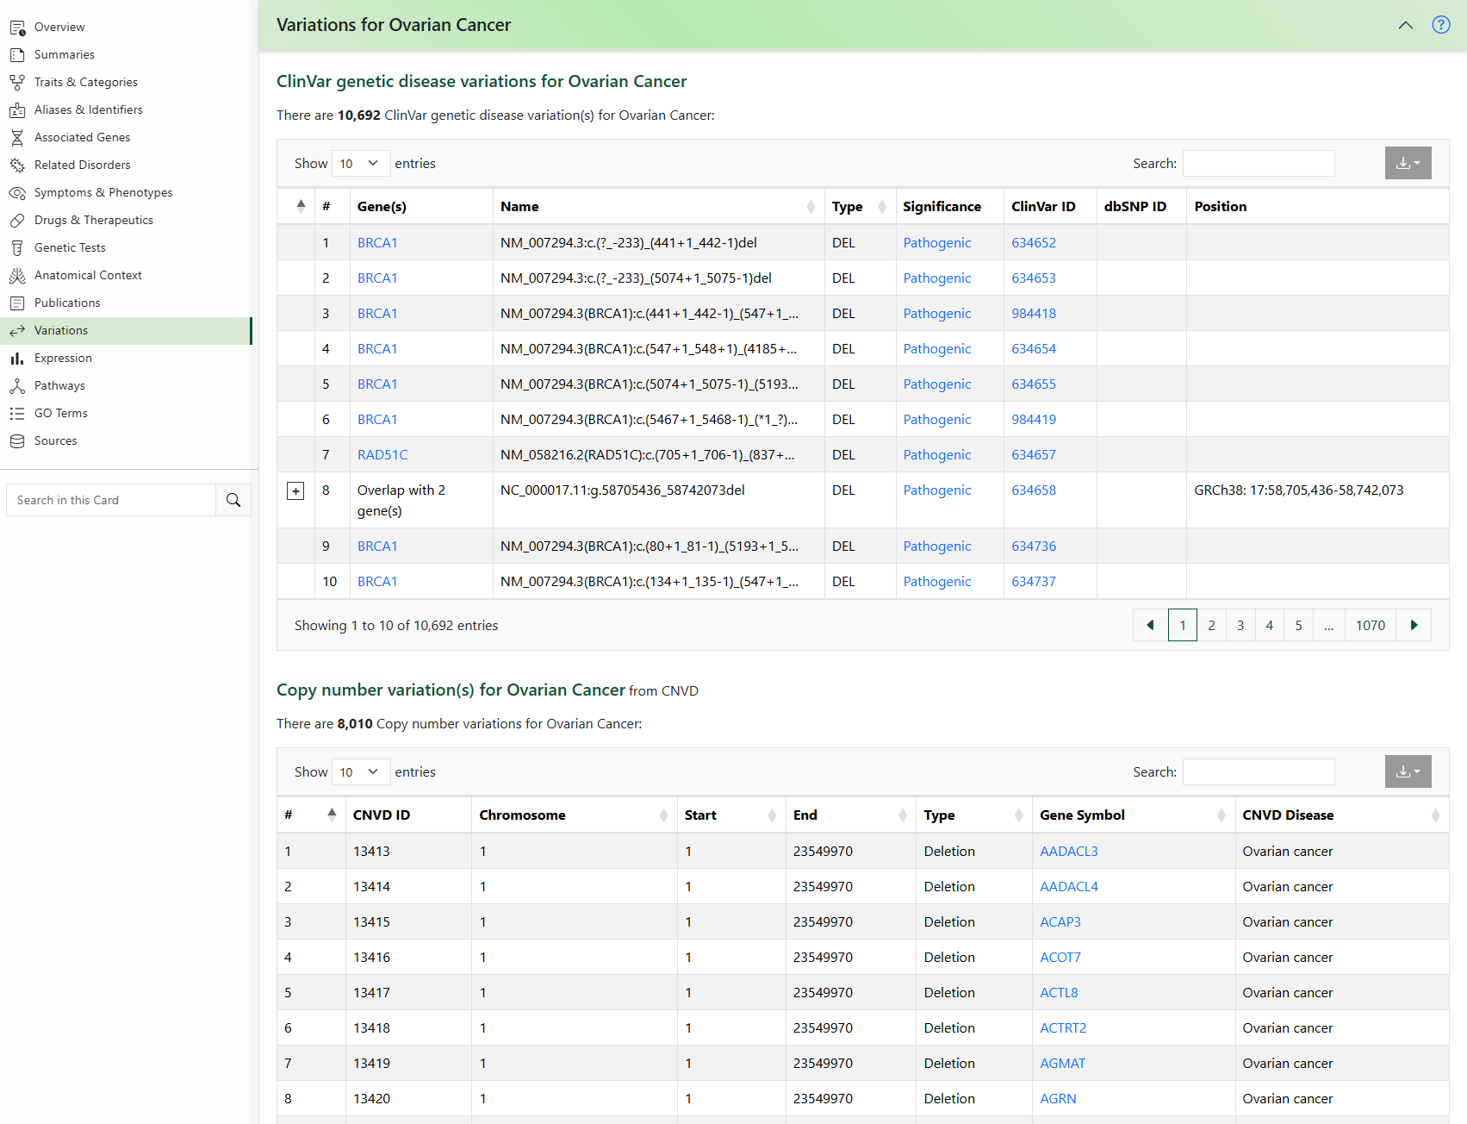Viewport: 1467px width, 1124px height.
Task: Collapse the Variations for Ovarian Cancer section
Action: 1405,25
